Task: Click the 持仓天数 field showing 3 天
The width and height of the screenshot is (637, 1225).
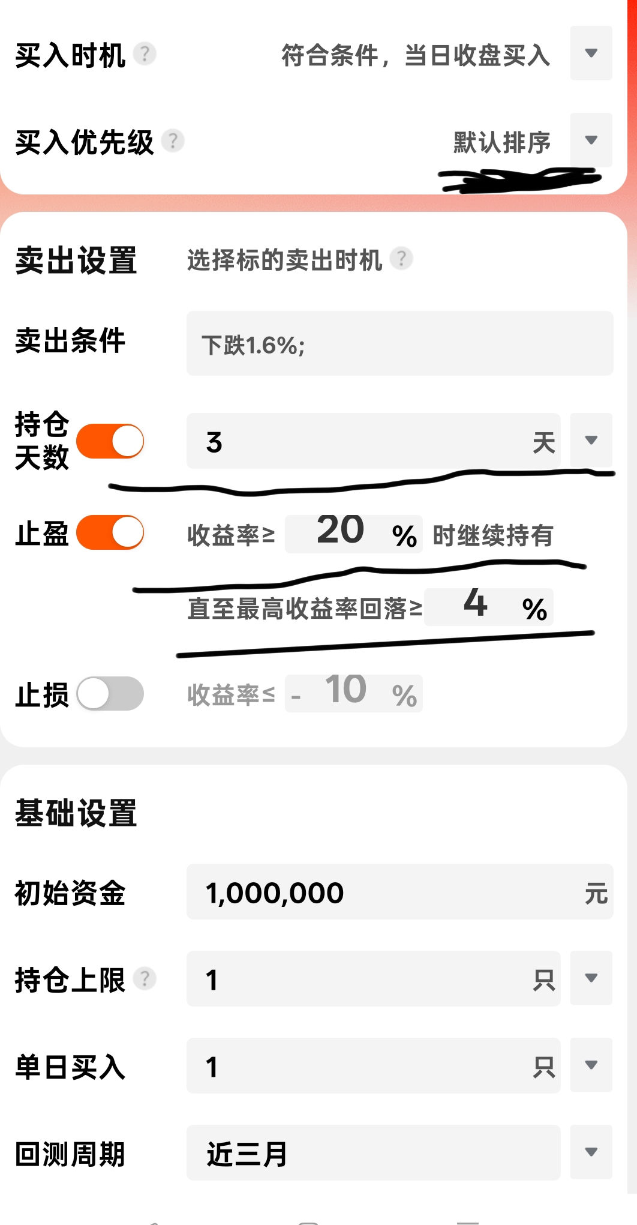Action: click(373, 441)
